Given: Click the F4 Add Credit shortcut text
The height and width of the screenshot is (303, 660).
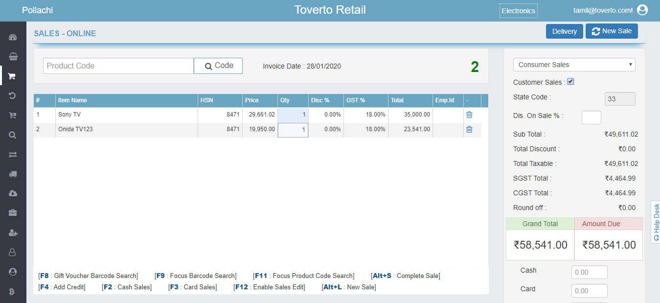Looking at the screenshot, I should point(62,287).
